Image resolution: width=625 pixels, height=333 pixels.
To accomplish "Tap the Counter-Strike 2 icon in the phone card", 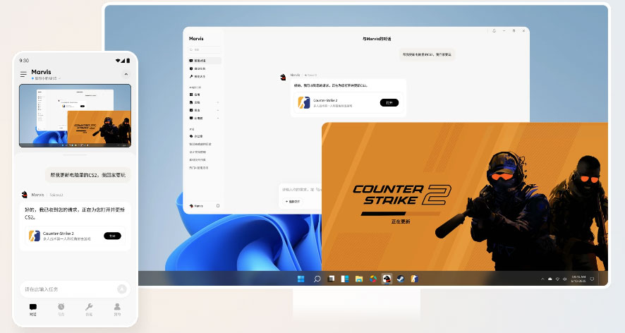I will (x=35, y=236).
